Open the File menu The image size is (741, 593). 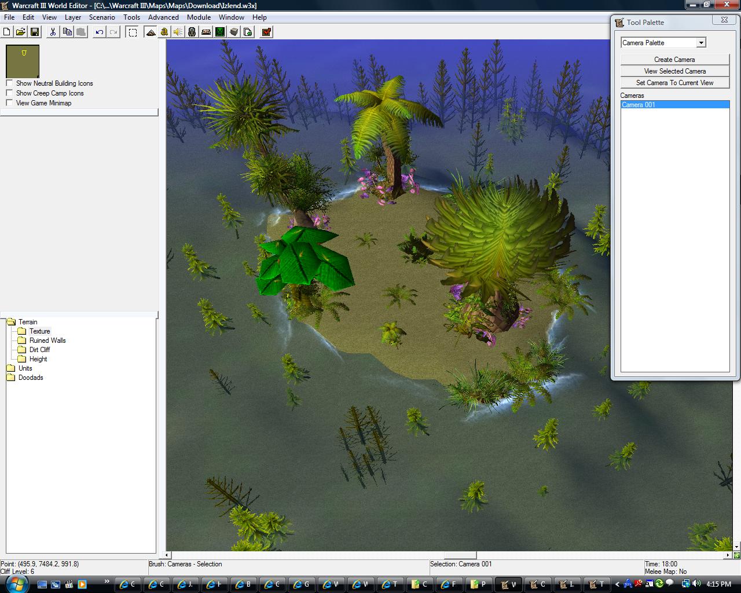click(x=9, y=17)
